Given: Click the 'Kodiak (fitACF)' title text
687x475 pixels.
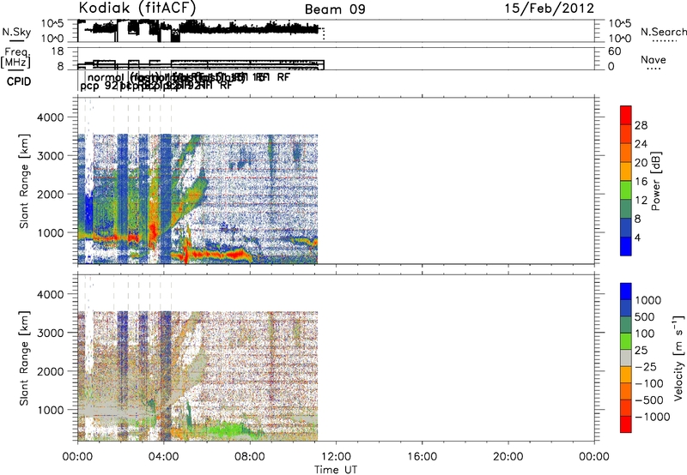Looking at the screenshot, I should [137, 8].
